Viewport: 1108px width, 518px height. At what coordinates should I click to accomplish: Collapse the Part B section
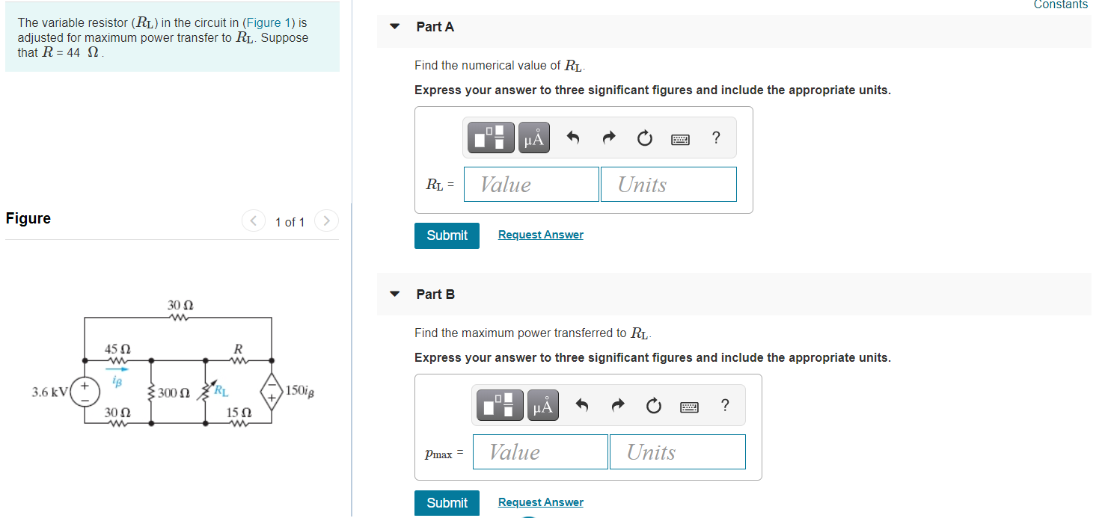pos(394,294)
